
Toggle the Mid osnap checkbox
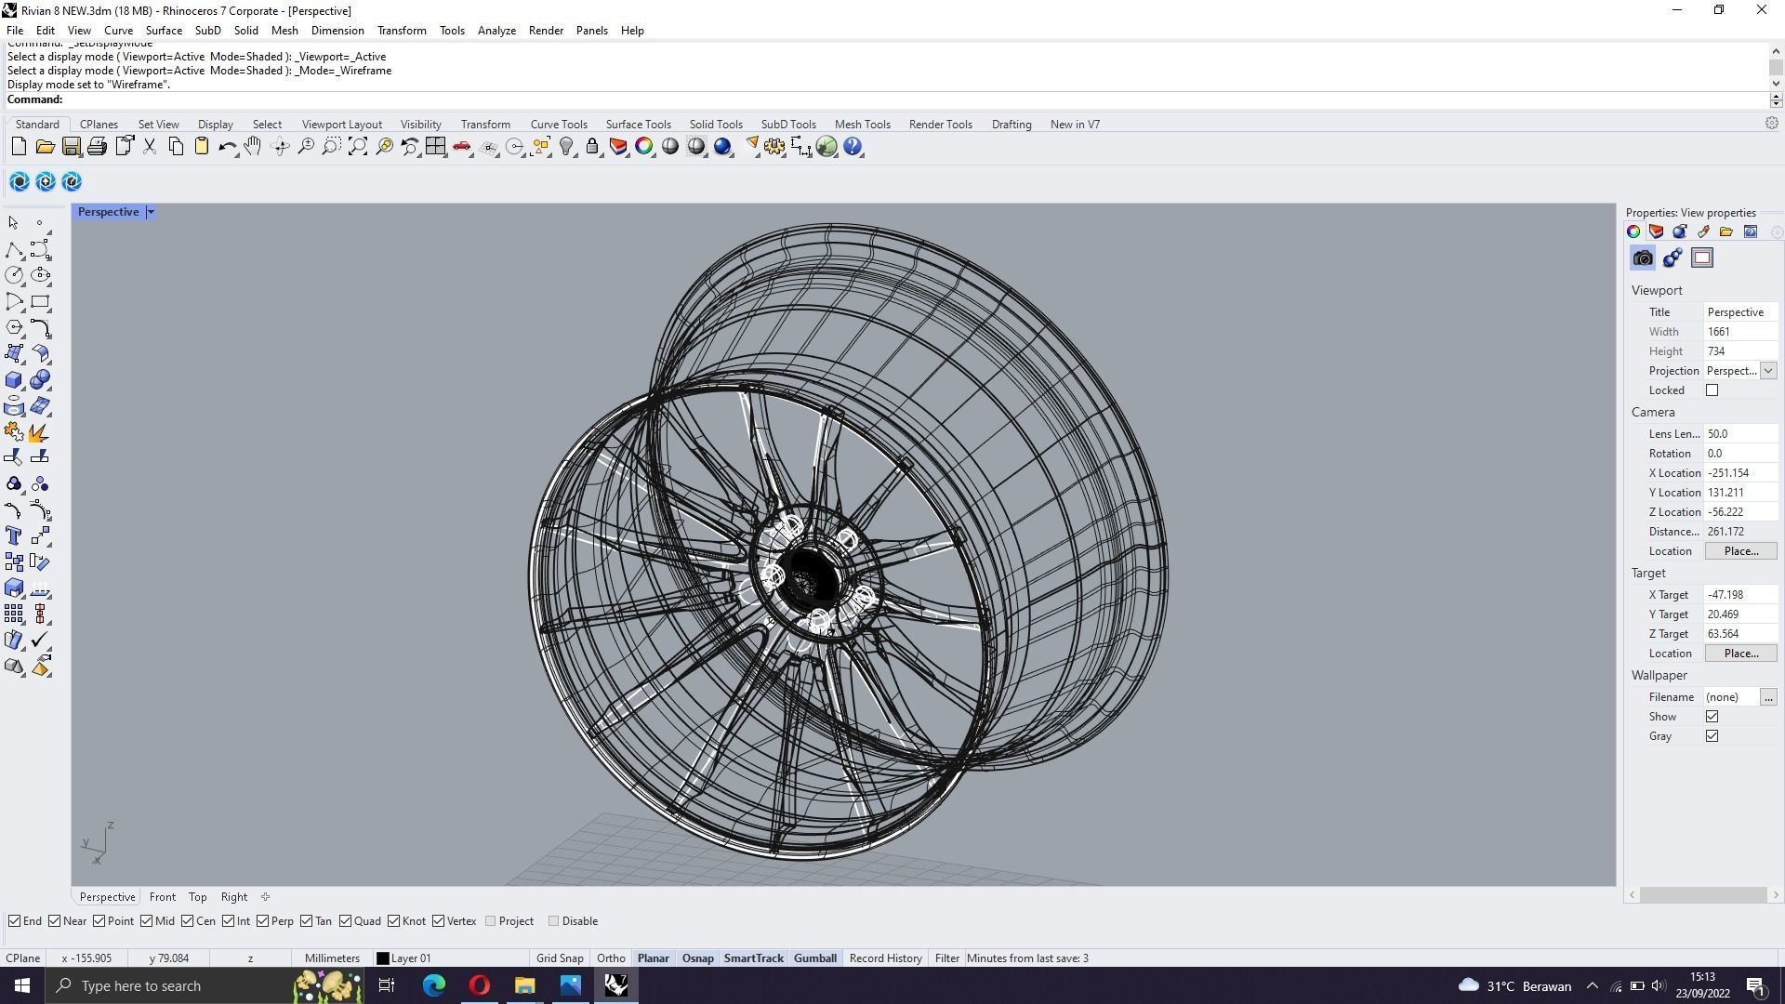coord(146,921)
